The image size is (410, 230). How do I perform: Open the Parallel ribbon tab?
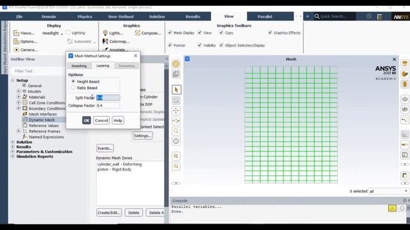pos(265,17)
